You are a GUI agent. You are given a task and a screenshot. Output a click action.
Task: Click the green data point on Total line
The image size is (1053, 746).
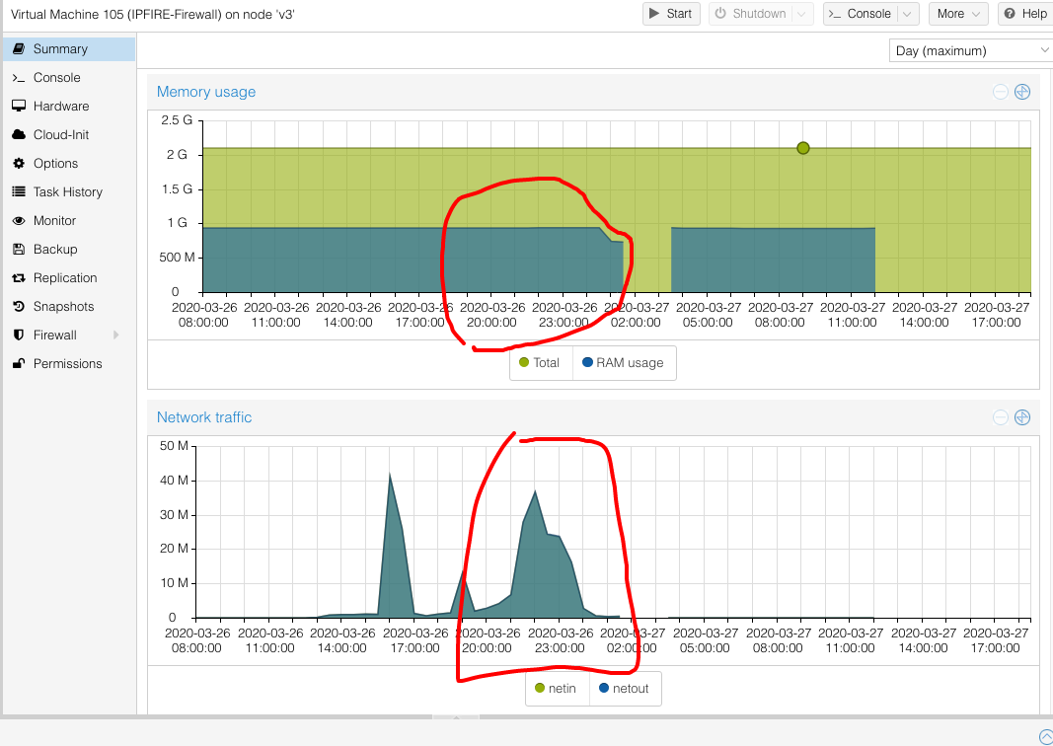[803, 148]
